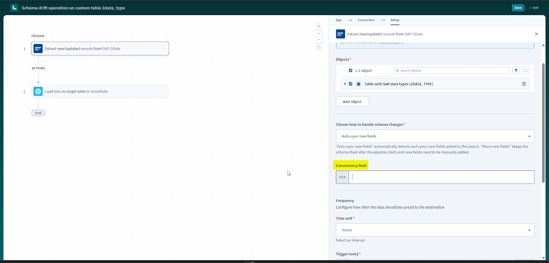Expand objects list to fullscreen
The width and height of the screenshot is (549, 263).
(x=526, y=71)
